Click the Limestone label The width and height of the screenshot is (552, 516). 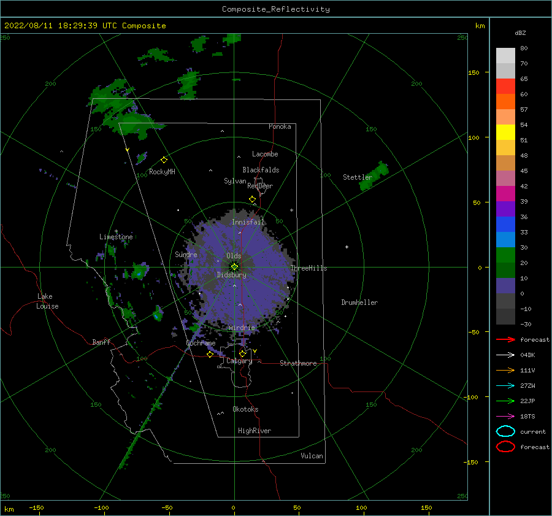116,237
